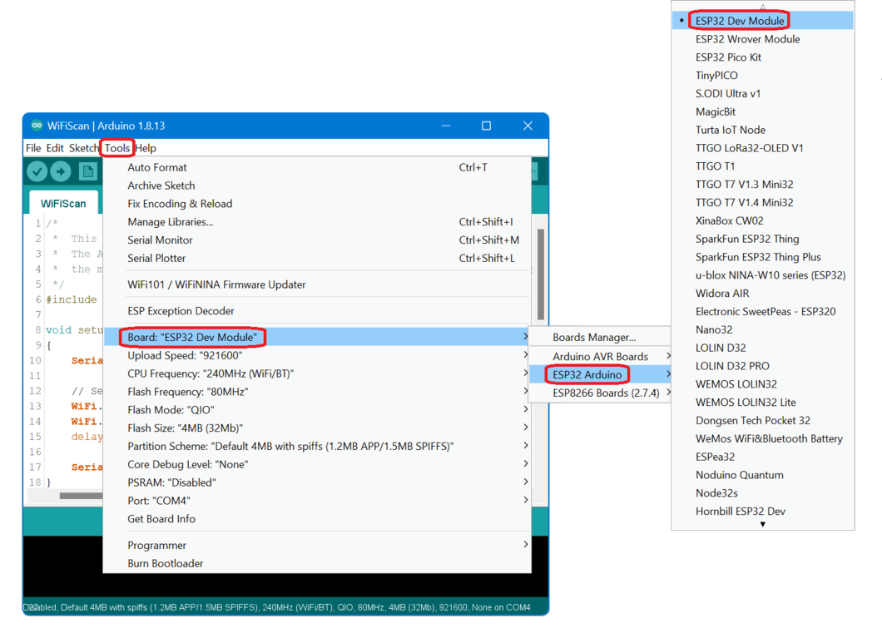Pick Turta IoT Node board
The image size is (882, 628).
click(x=763, y=130)
